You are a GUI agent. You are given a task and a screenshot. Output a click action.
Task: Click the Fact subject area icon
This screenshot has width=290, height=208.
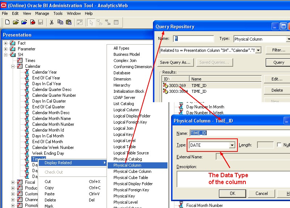(x=13, y=43)
